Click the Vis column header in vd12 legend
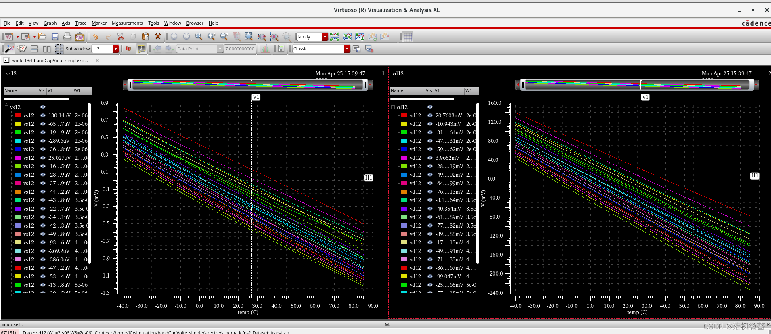The width and height of the screenshot is (771, 334). pyautogui.click(x=429, y=90)
